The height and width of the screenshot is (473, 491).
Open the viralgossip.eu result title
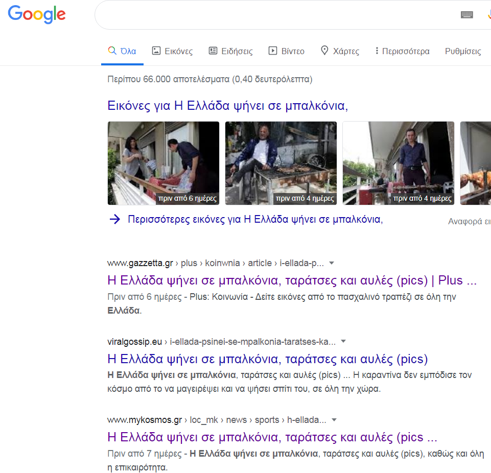pos(267,359)
